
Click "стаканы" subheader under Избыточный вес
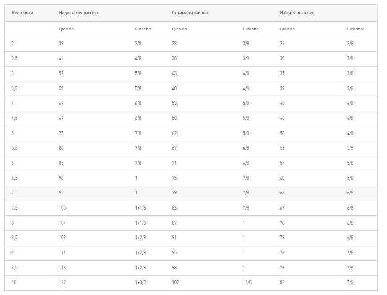pyautogui.click(x=355, y=29)
